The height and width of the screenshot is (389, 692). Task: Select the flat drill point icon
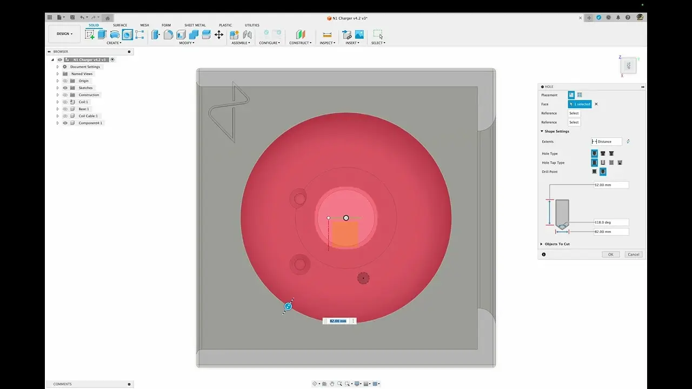pyautogui.click(x=595, y=172)
